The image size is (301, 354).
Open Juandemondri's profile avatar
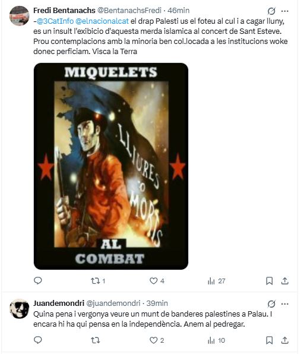coord(19,309)
